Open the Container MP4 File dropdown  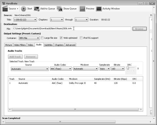coord(29,38)
